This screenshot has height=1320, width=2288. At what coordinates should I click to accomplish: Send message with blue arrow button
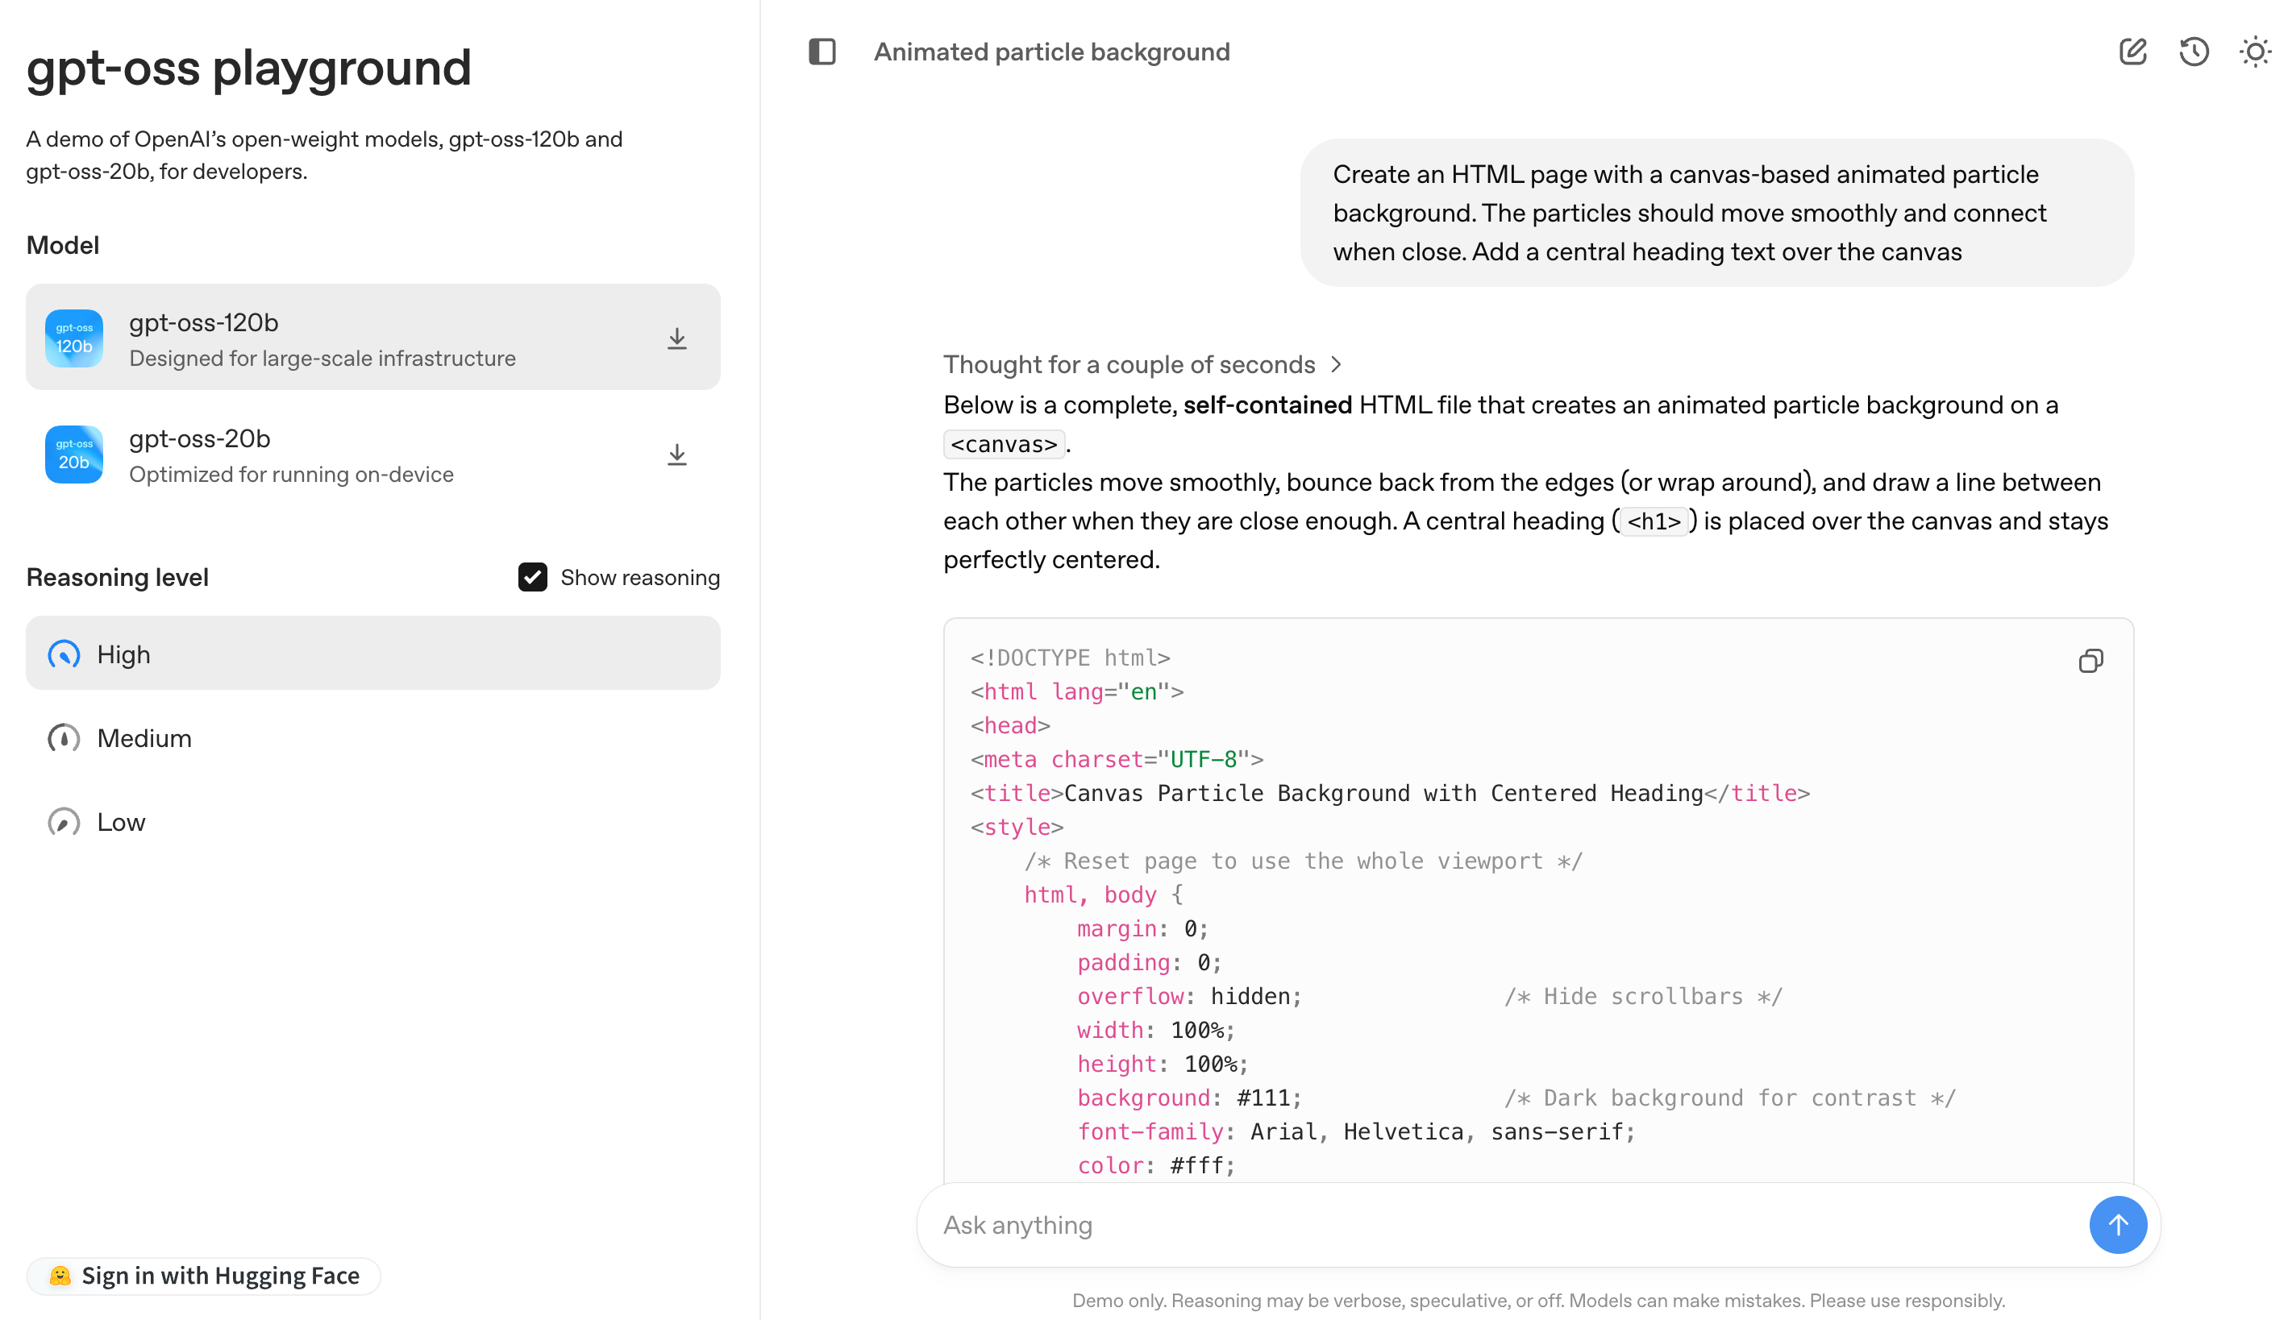tap(2116, 1225)
